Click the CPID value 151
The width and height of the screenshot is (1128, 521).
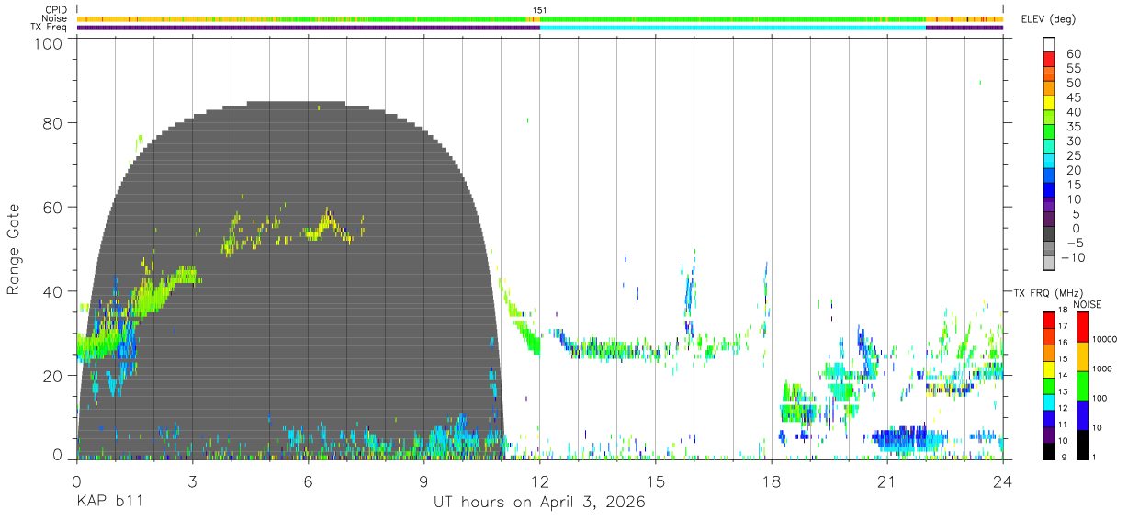540,10
